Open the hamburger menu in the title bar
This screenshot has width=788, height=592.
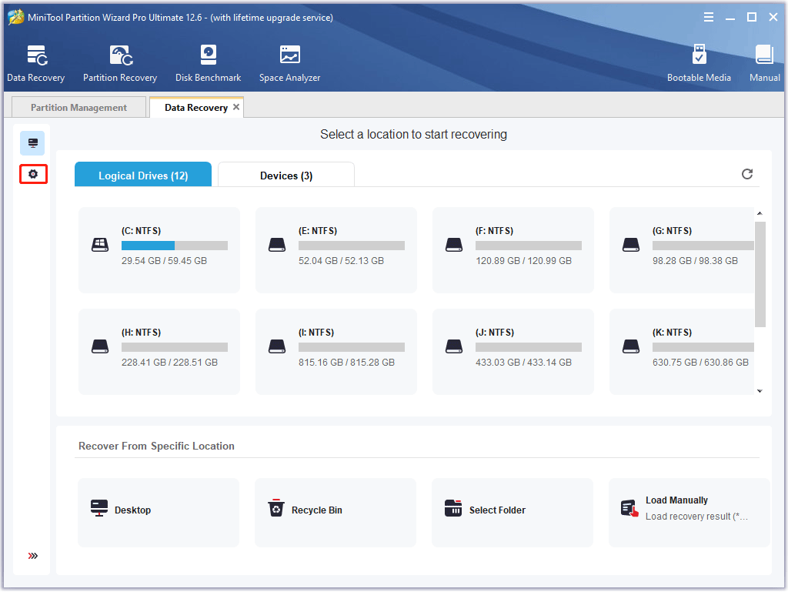coord(708,17)
